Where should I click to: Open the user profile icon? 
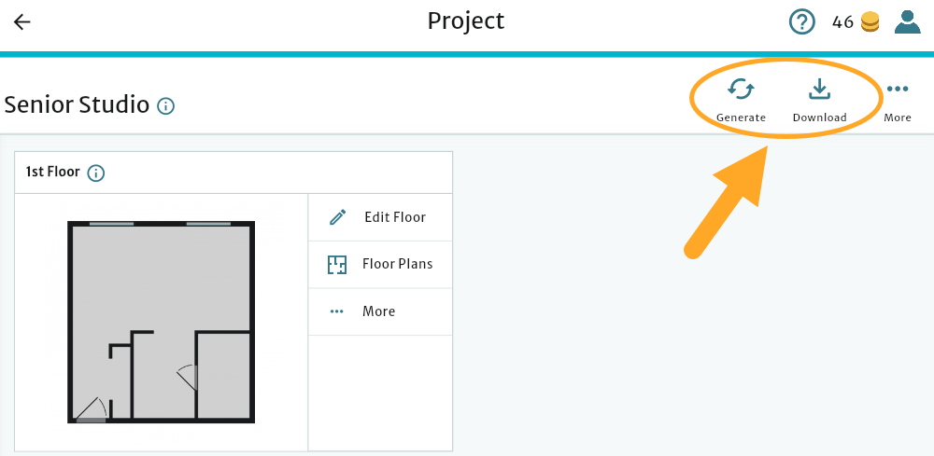(x=907, y=21)
